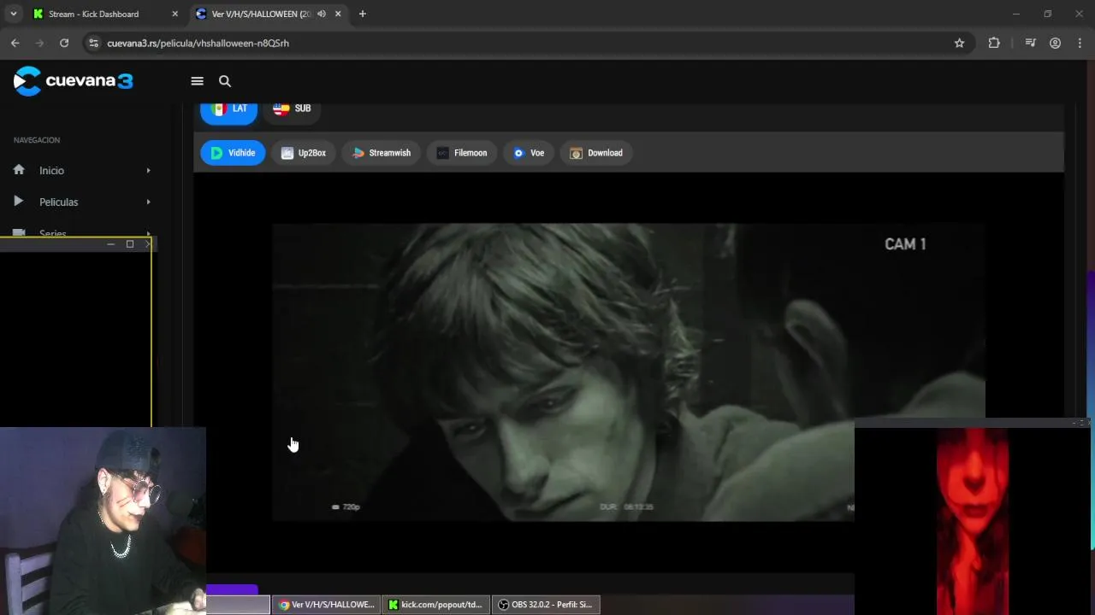Click the home icon beside Inicio
The image size is (1095, 615).
[19, 170]
